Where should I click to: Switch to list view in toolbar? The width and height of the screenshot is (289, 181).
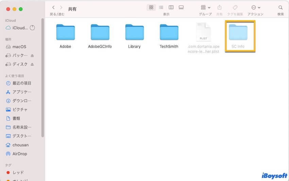pos(161,7)
